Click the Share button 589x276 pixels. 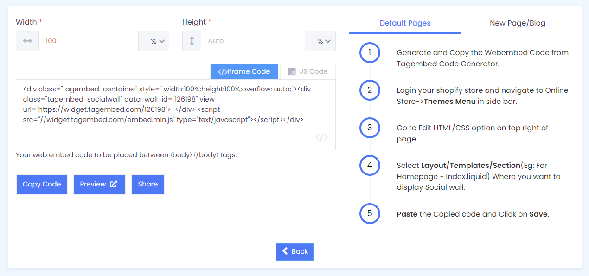click(x=148, y=184)
